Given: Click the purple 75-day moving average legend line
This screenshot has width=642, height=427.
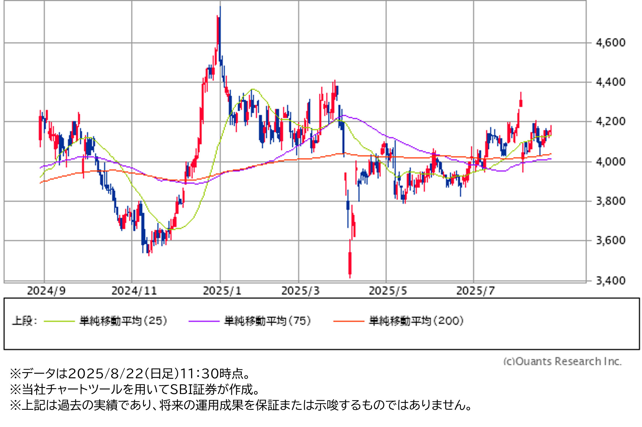Looking at the screenshot, I should tap(204, 321).
